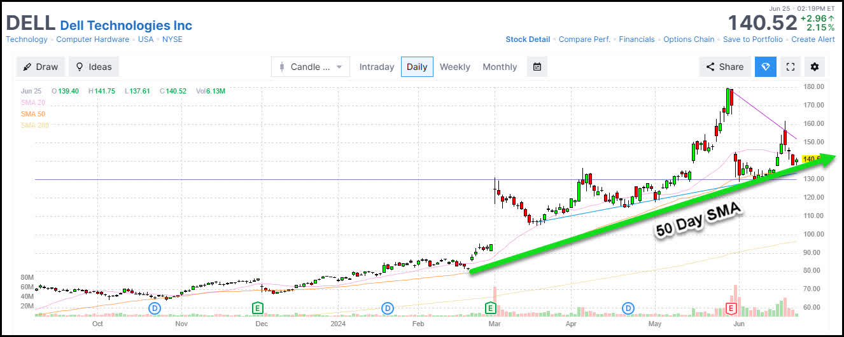Image resolution: width=844 pixels, height=337 pixels.
Task: Click the earnings E marker before December
Action: pos(258,308)
